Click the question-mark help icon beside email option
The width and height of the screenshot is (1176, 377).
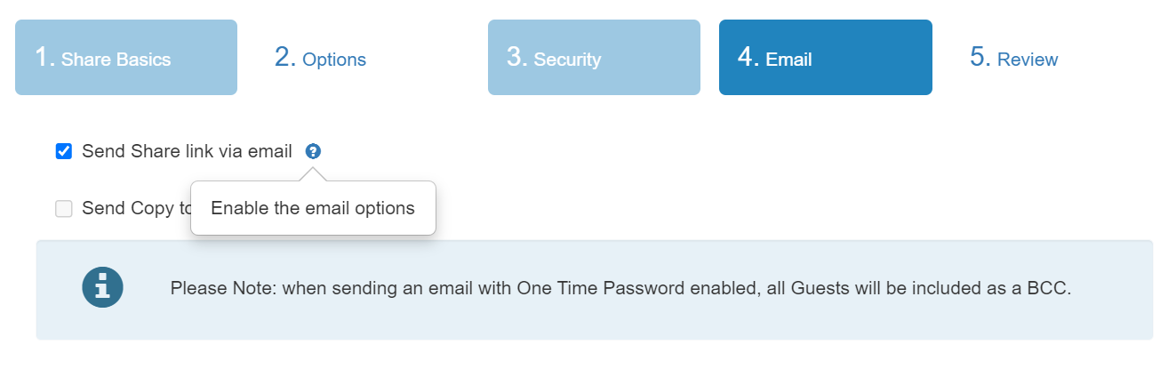click(x=313, y=151)
